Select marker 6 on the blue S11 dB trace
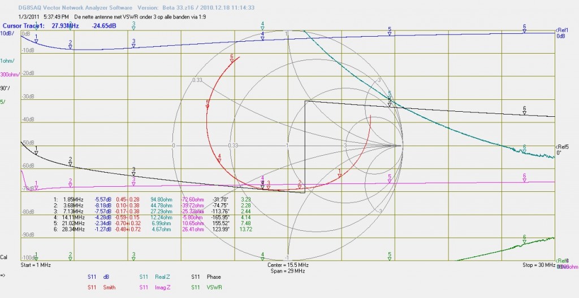Viewport: 579px width, 298px height. click(524, 29)
